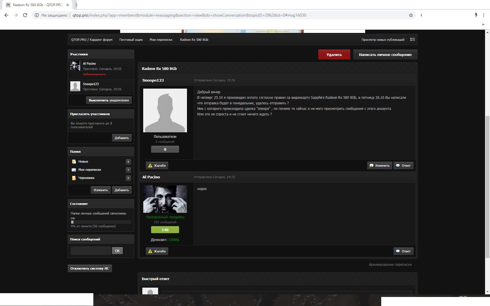Open the Мои переписки folder
The width and height of the screenshot is (490, 306).
click(x=90, y=170)
